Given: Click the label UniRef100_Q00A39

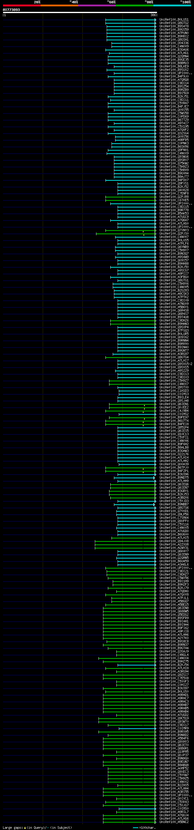Looking at the screenshot, I should click(174, 464).
